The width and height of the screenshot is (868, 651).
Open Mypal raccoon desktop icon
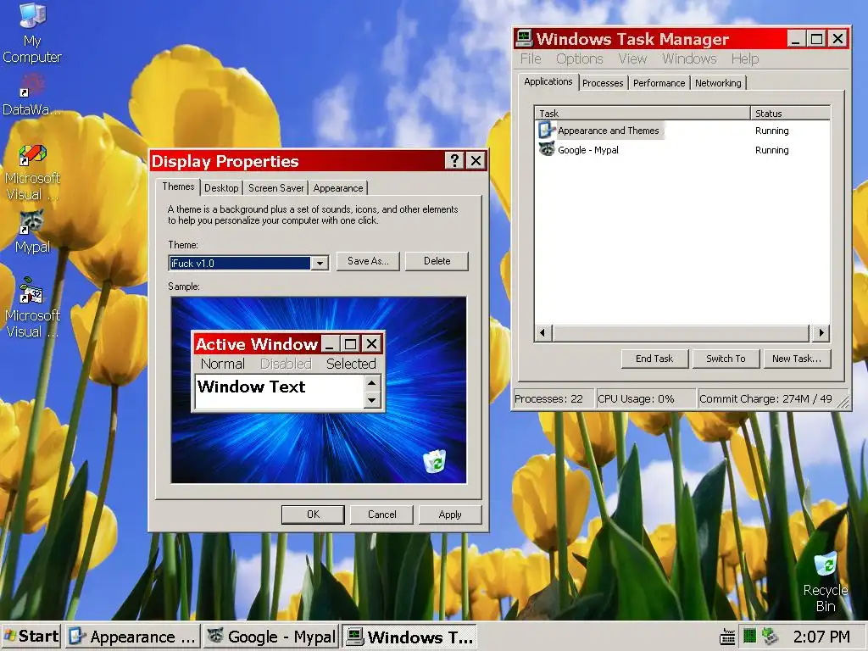(x=32, y=232)
